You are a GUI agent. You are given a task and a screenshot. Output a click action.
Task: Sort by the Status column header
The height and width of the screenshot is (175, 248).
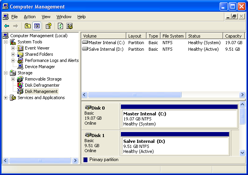(x=205, y=36)
